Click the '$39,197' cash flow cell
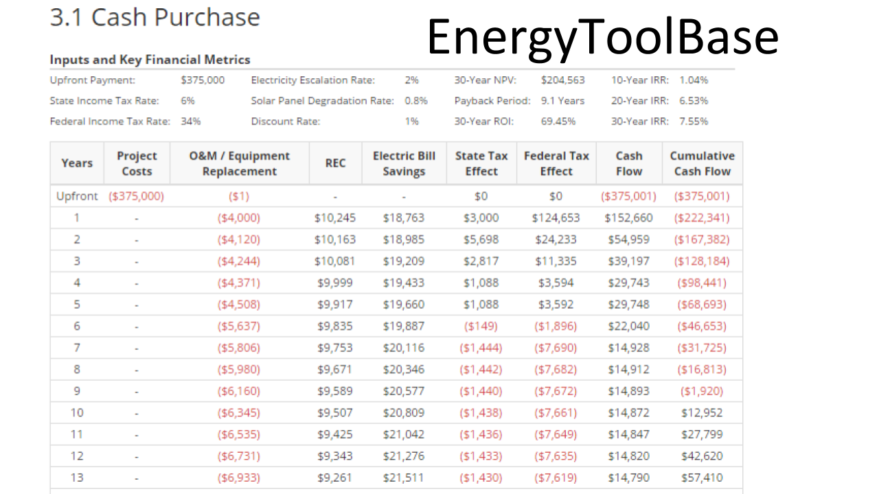Image resolution: width=879 pixels, height=494 pixels. (628, 261)
